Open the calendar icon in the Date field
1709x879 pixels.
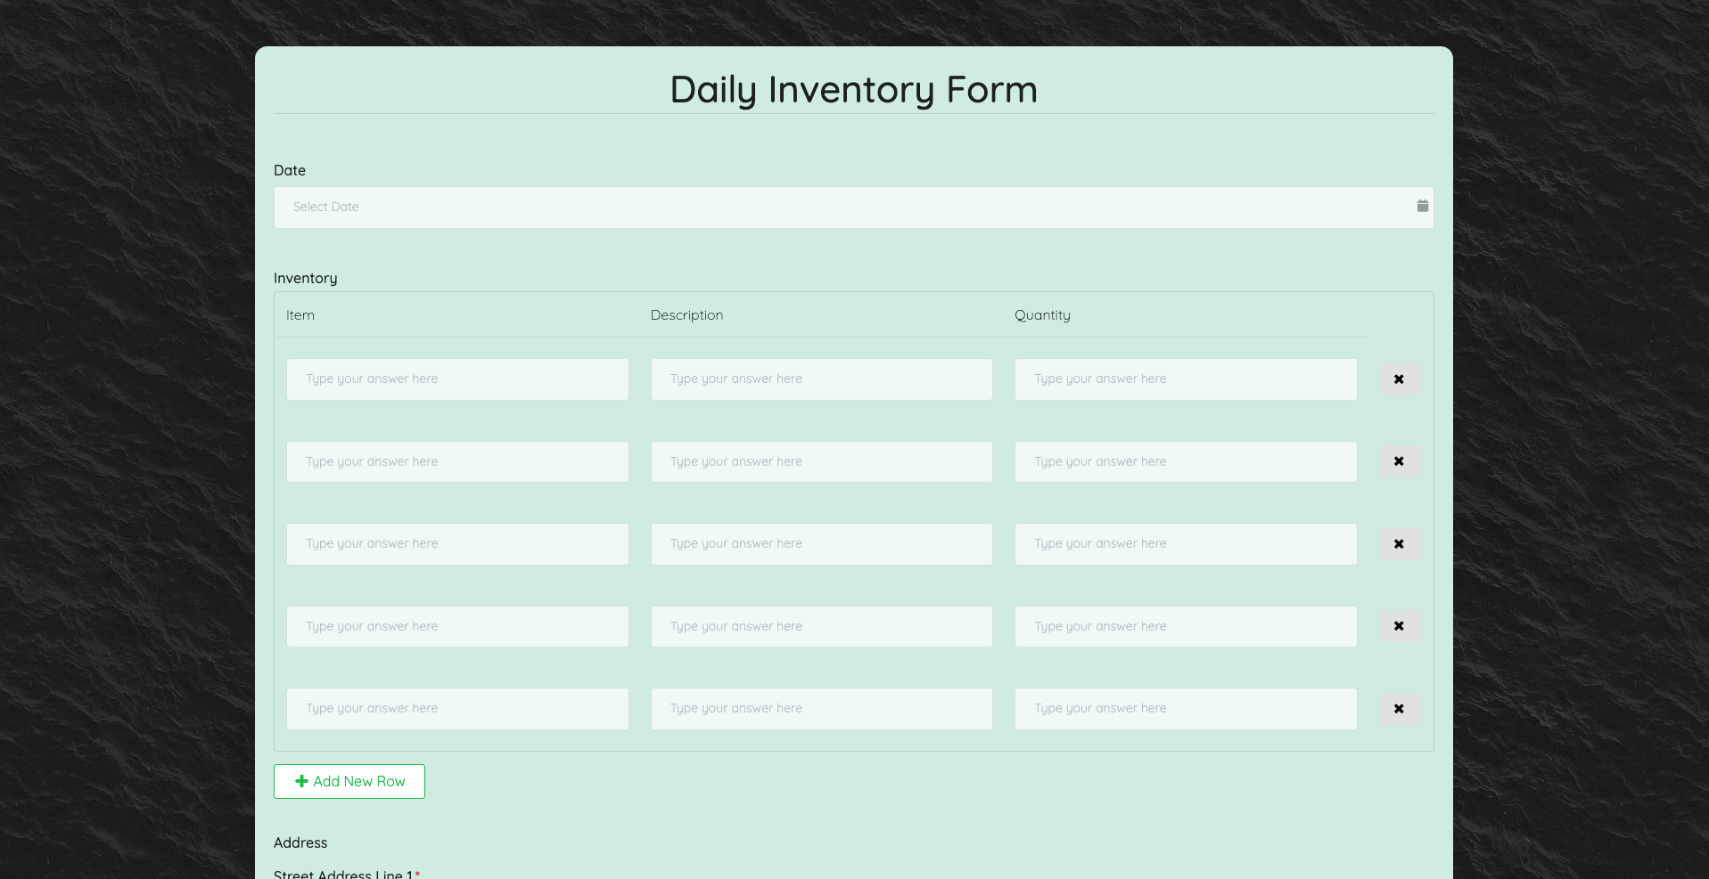1421,206
